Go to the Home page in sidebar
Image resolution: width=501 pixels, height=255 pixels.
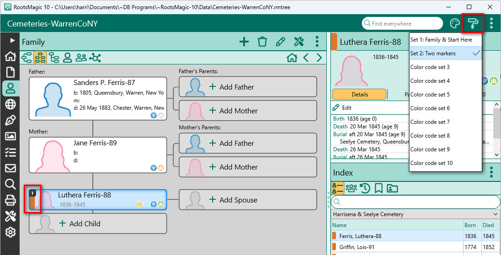[x=10, y=56]
